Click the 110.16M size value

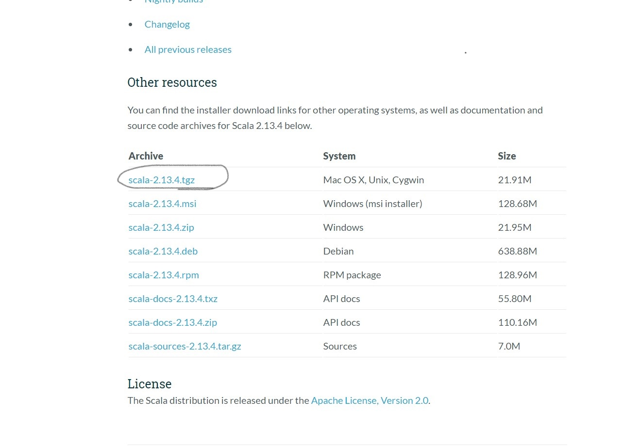(x=518, y=322)
